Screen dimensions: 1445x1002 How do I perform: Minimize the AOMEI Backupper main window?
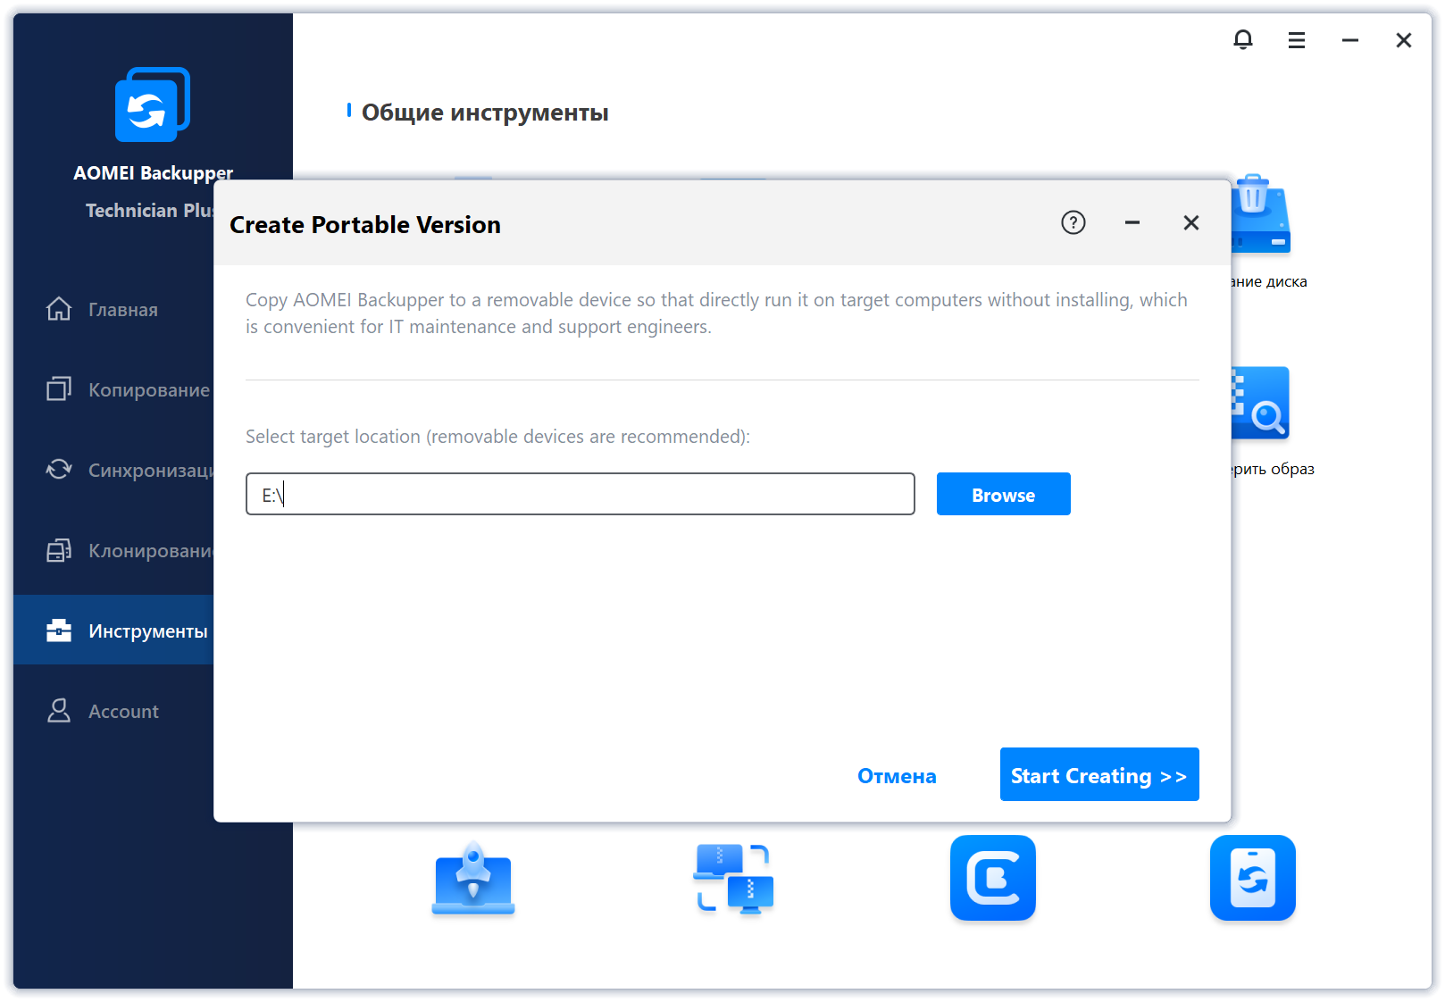tap(1349, 40)
